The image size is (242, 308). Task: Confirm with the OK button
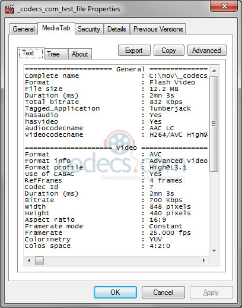coord(115,292)
